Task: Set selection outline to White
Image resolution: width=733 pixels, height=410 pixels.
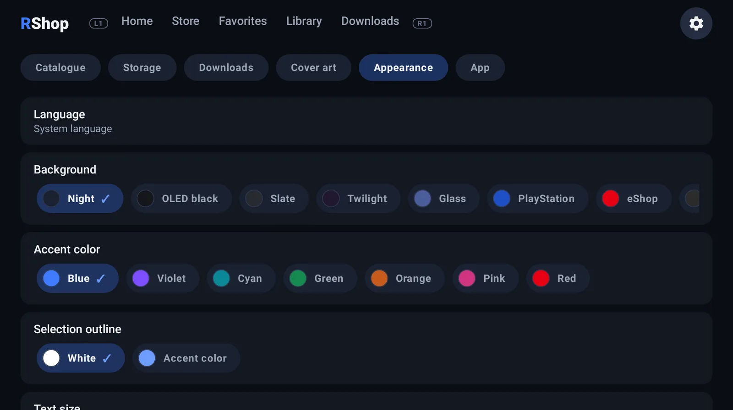Action: [81, 358]
